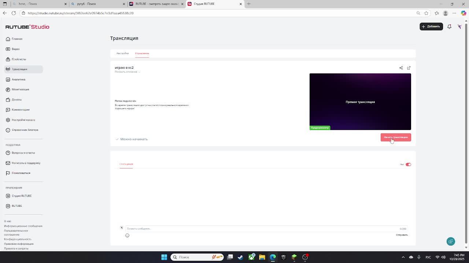This screenshot has width=469, height=263.
Task: Select the Сообщения chat tab
Action: tap(126, 164)
